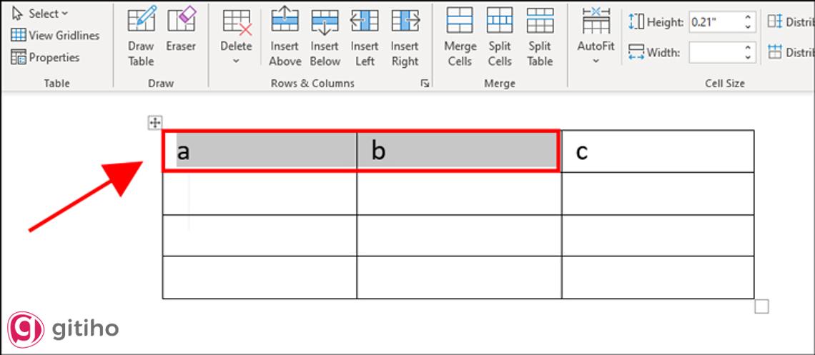Open table Properties
Image resolution: width=815 pixels, height=355 pixels.
point(46,57)
